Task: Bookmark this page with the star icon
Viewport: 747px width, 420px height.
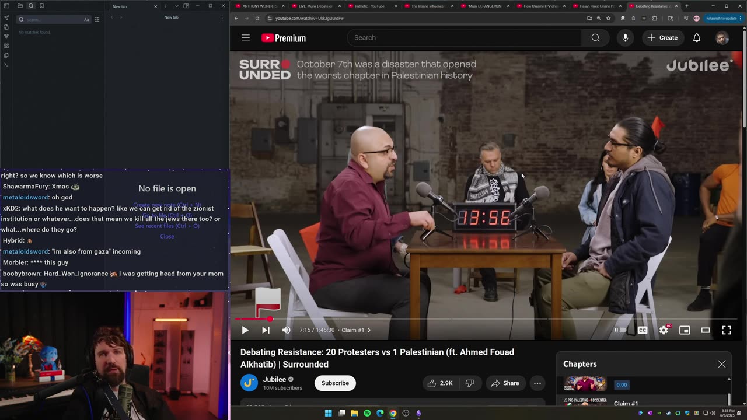Action: (609, 18)
